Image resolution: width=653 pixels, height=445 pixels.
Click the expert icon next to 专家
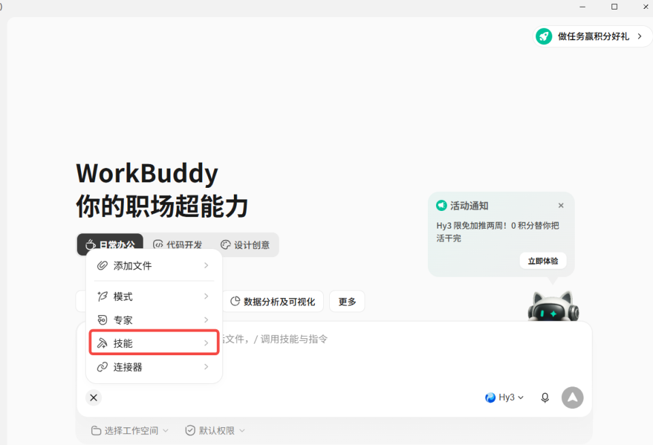(102, 320)
